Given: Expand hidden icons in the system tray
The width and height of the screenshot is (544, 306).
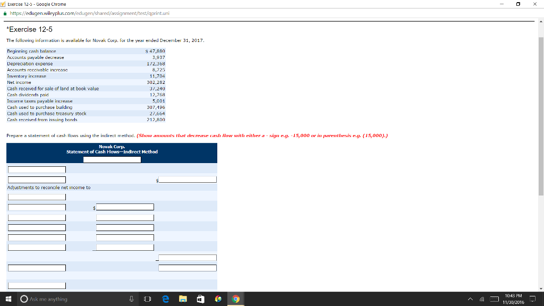Looking at the screenshot, I should 471,299.
